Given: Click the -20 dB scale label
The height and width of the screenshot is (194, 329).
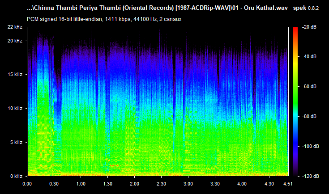Looking at the screenshot, I should click(309, 27).
